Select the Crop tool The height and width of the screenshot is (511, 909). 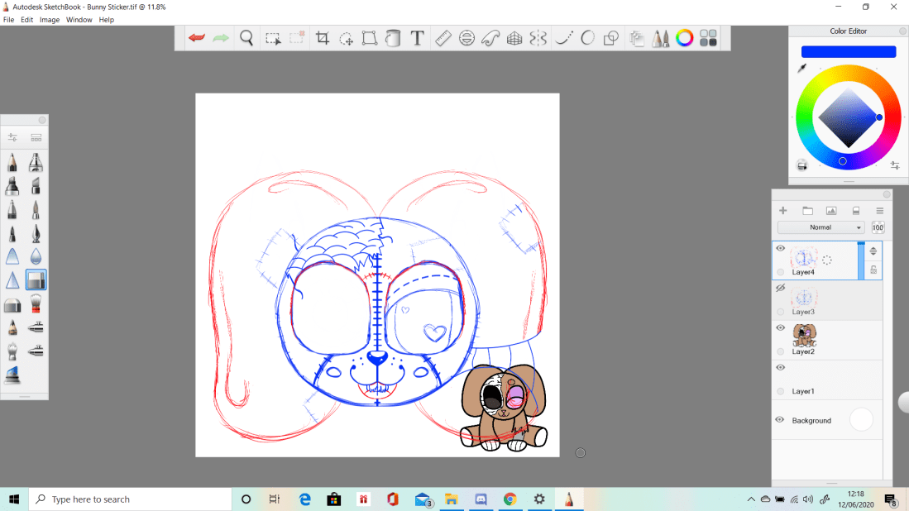tap(323, 38)
